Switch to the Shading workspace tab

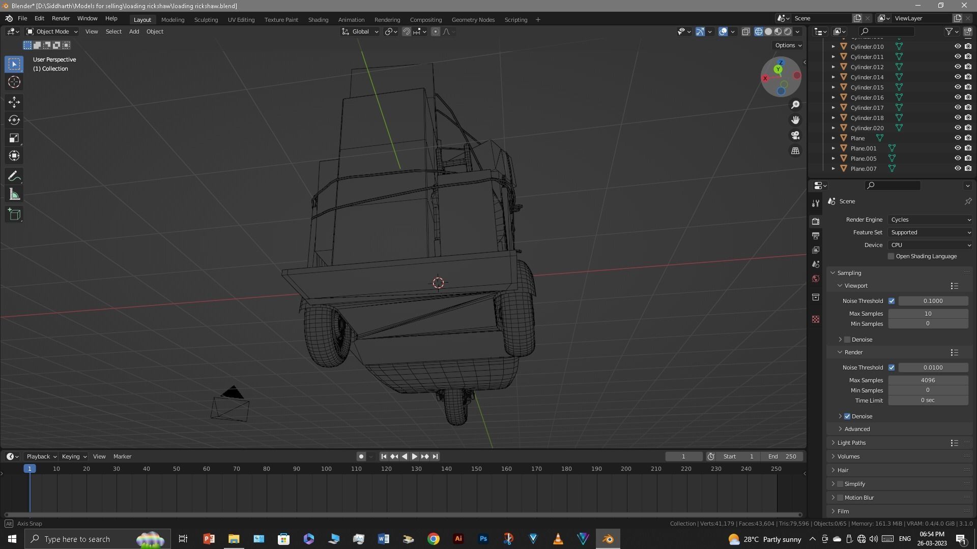tap(318, 20)
